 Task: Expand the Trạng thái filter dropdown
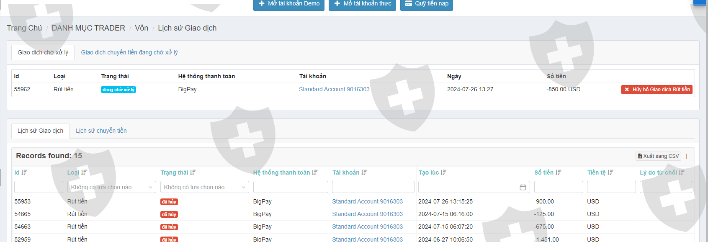204,187
